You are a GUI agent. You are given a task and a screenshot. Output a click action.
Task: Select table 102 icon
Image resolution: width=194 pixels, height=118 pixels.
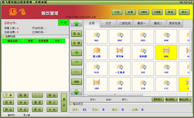click(166, 68)
